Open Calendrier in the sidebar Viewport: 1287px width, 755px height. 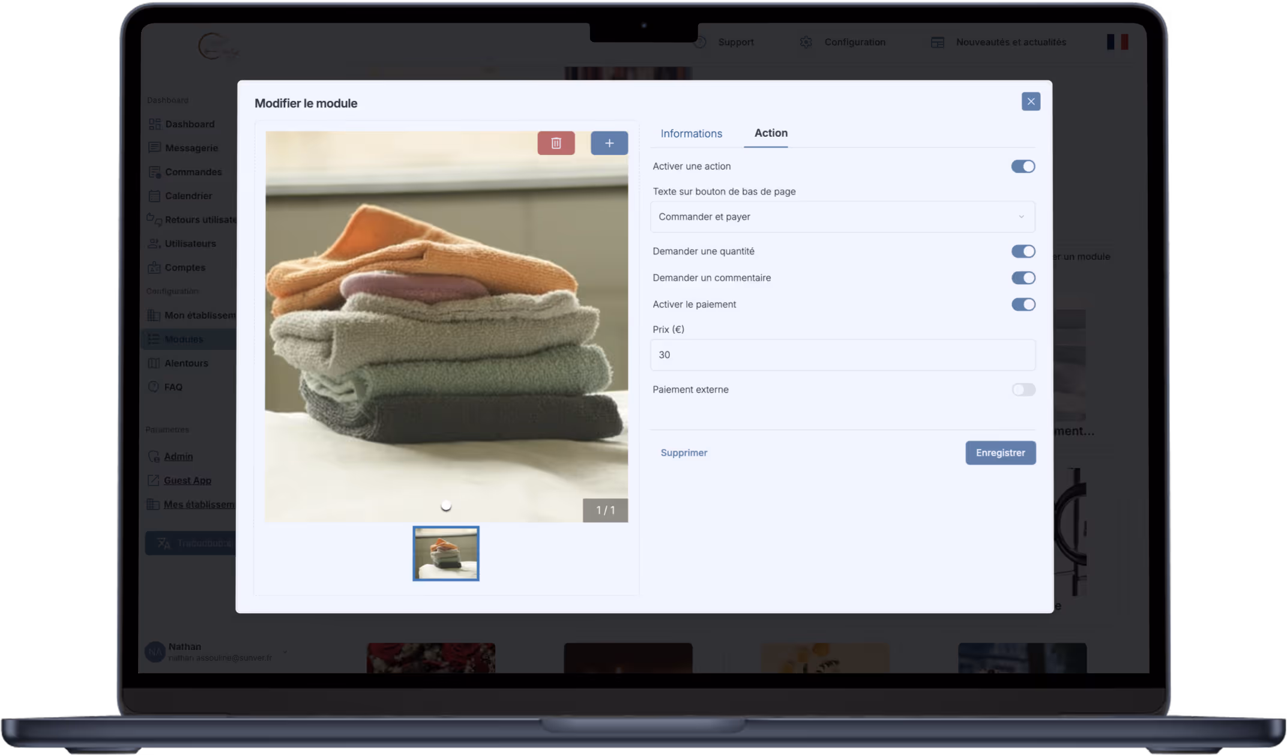(x=188, y=196)
